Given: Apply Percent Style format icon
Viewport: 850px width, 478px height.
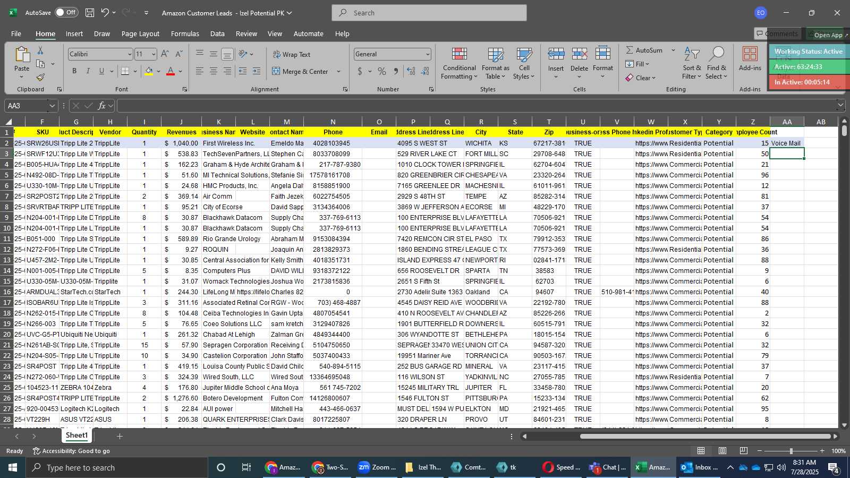Looking at the screenshot, I should [x=382, y=71].
